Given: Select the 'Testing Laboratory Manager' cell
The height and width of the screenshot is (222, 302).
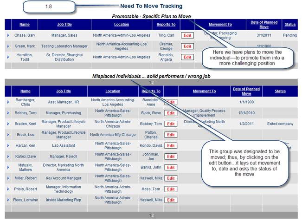Looking at the screenshot, I should [64, 46].
